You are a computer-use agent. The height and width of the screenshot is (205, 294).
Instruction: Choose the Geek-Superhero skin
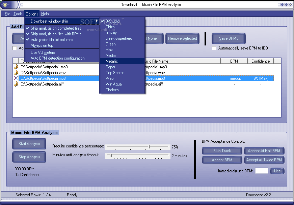[123, 38]
